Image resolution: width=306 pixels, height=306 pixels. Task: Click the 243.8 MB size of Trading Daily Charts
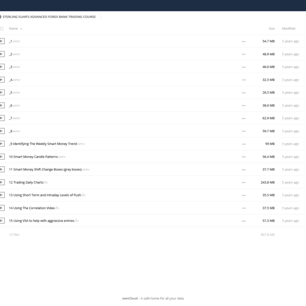[268, 182]
